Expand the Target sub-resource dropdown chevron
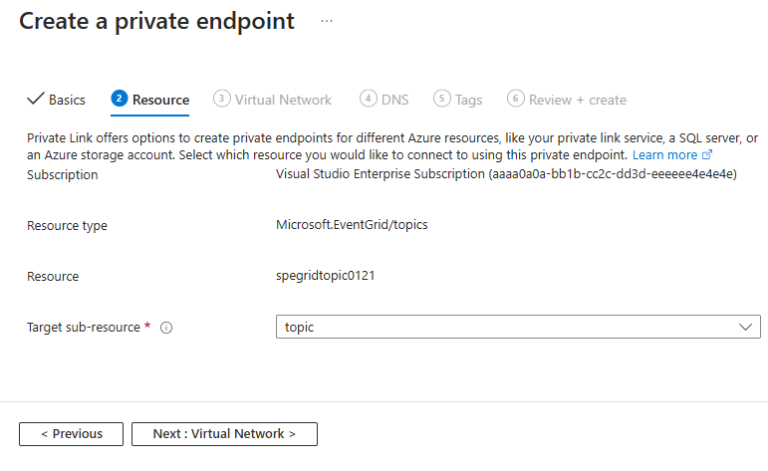768x471 pixels. (745, 327)
